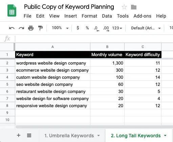This screenshot has height=142, width=173.
Task: Star the Public Copy of Keyword Planning document
Action: tap(124, 7)
